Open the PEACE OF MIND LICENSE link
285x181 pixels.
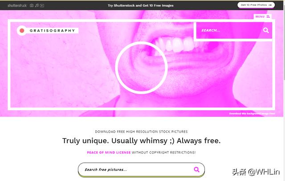pos(109,153)
